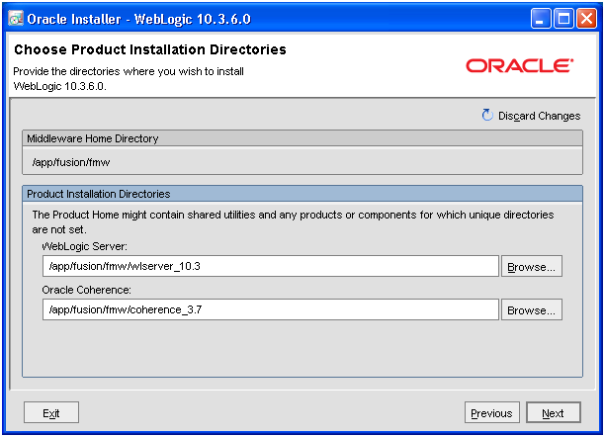Viewport: 605px width, 437px height.
Task: Go to the Next installer step
Action: pyautogui.click(x=554, y=412)
